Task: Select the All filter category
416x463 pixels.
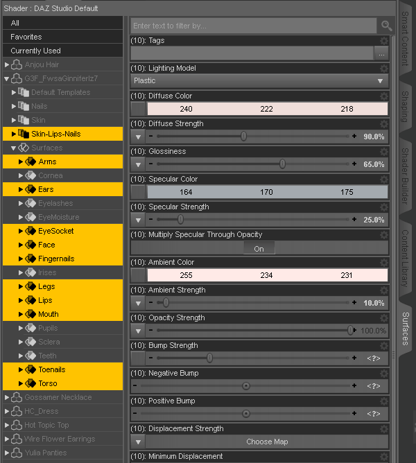Action: [x=62, y=23]
